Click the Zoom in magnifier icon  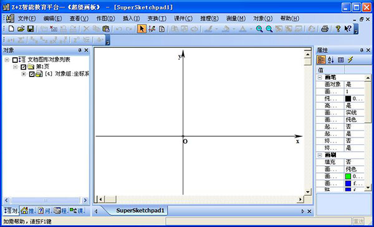(259, 29)
